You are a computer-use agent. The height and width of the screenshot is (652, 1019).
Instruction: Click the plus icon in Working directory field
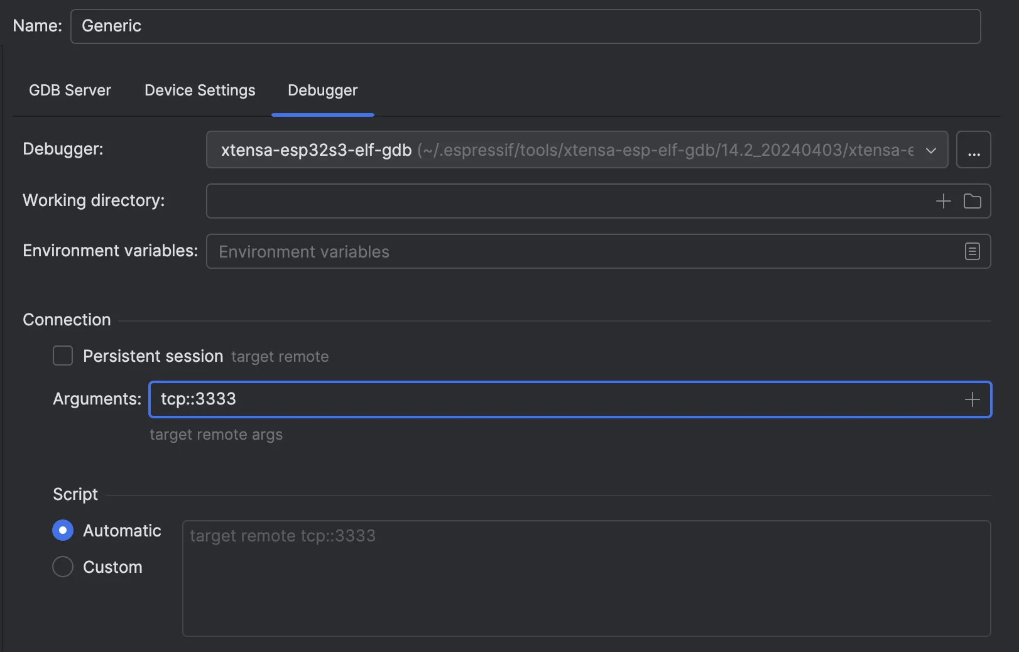point(943,201)
